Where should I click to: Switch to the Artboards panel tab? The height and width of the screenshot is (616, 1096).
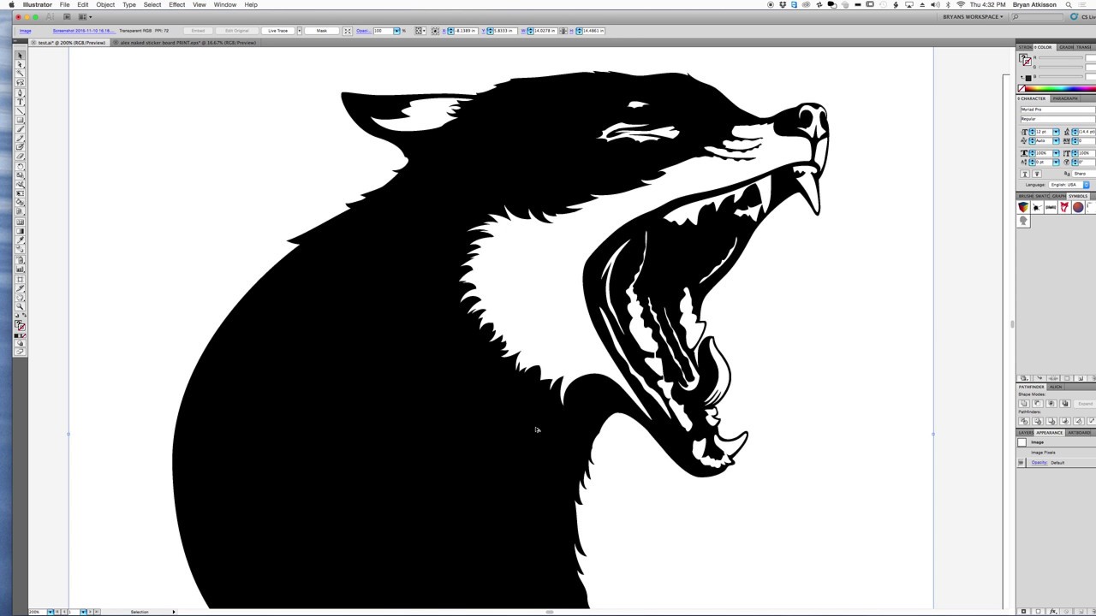1079,432
